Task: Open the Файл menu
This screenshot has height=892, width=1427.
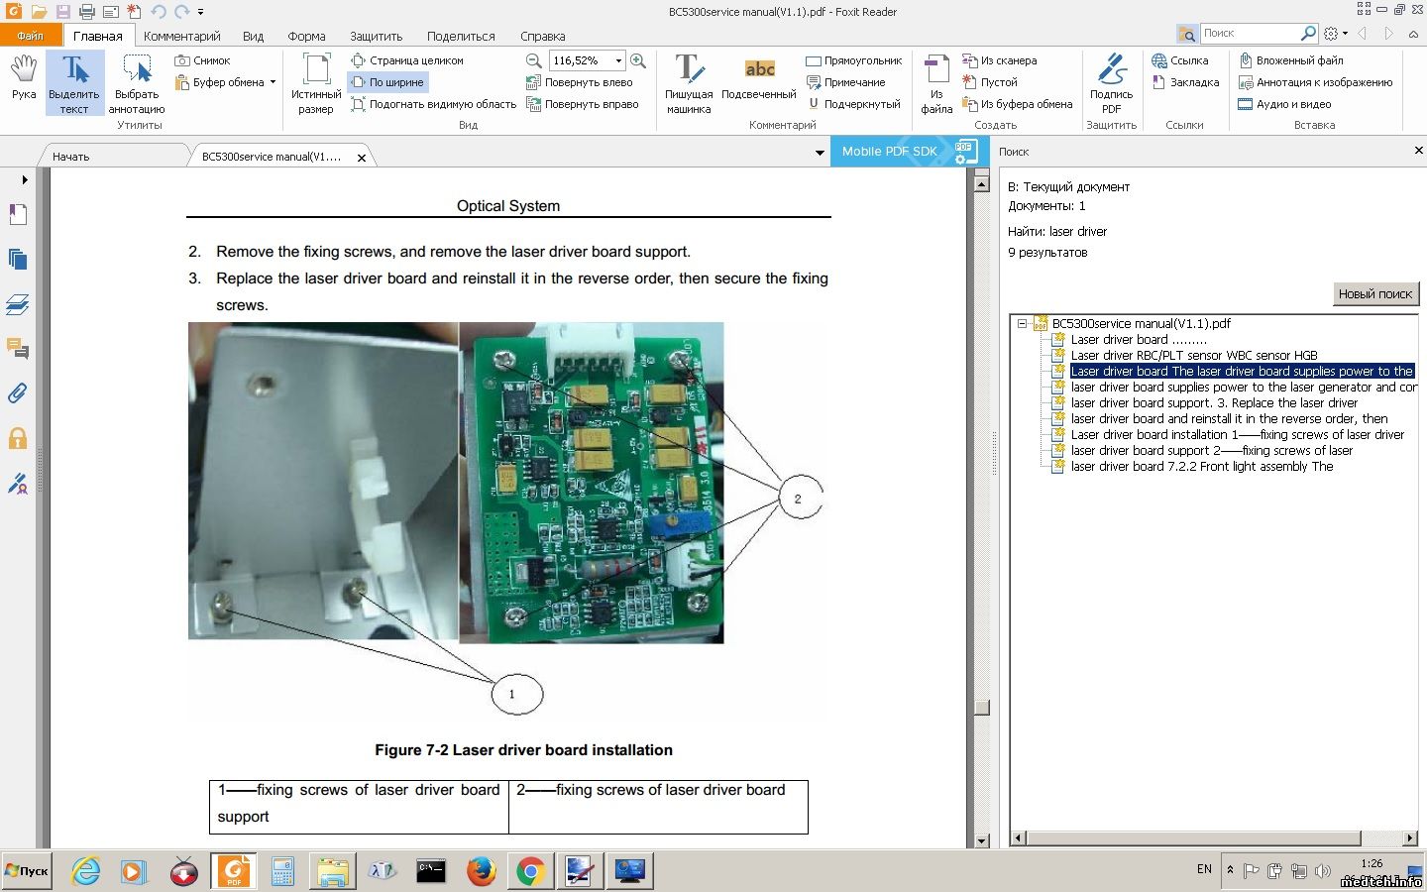Action: pyautogui.click(x=30, y=36)
